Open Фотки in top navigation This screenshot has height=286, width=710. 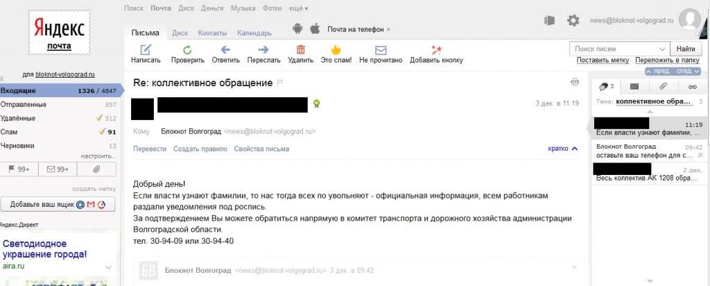click(272, 8)
